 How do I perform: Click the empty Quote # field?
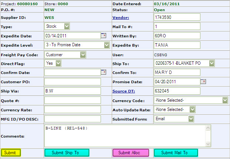tap(72, 100)
